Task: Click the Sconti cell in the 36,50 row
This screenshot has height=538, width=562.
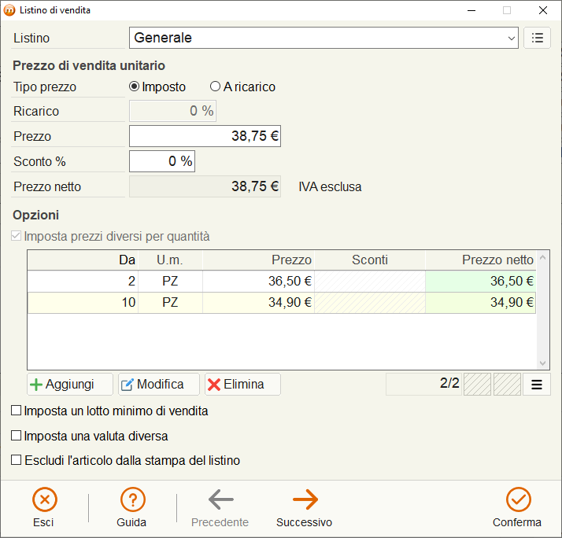Action: pyautogui.click(x=370, y=281)
